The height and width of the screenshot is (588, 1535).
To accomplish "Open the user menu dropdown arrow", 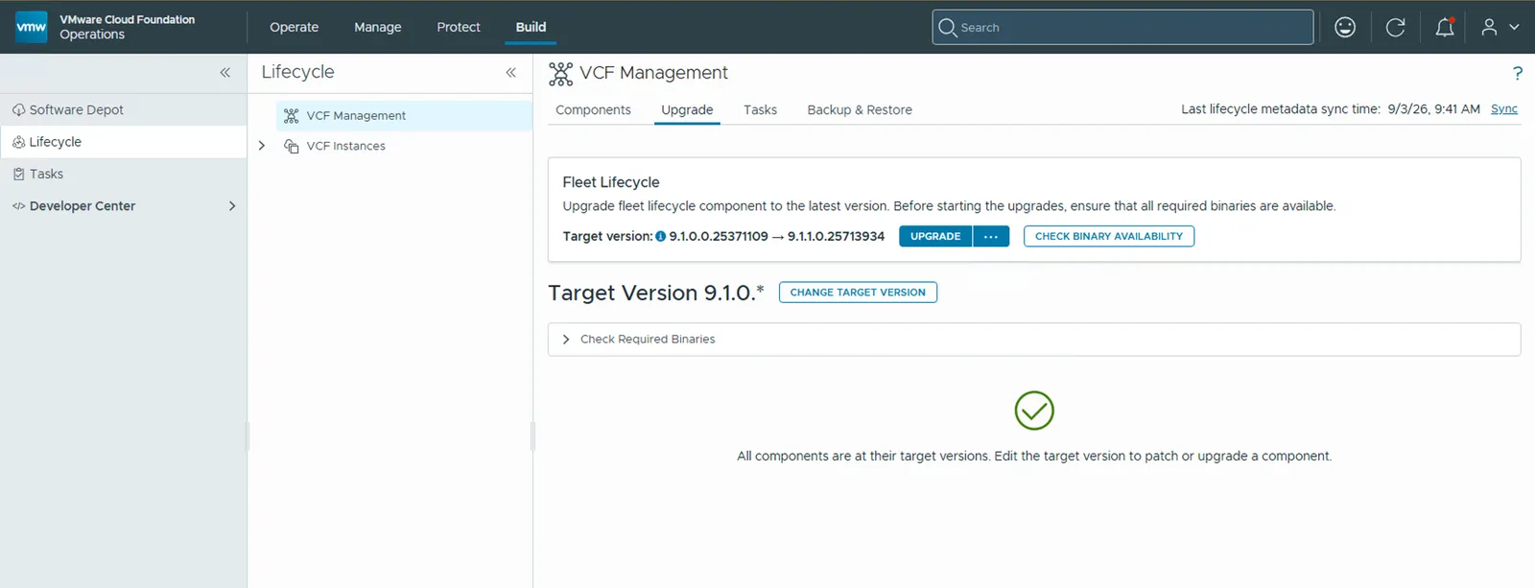I will [x=1514, y=27].
